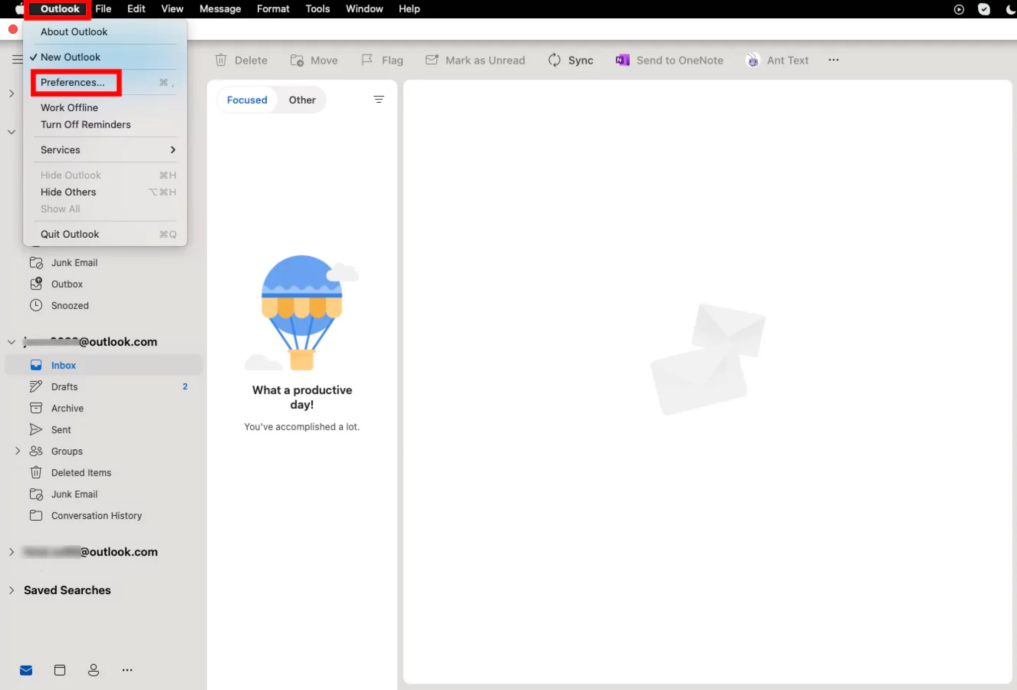
Task: Select the Focused inbox tab
Action: pos(247,100)
